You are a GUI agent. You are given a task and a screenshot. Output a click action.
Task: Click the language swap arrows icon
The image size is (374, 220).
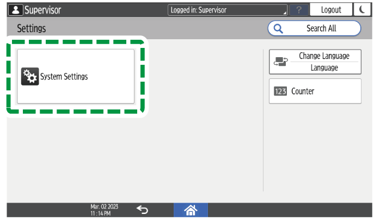[280, 62]
